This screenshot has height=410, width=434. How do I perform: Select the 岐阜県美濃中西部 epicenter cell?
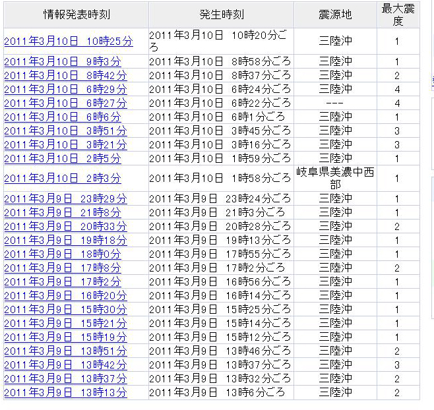(x=335, y=178)
